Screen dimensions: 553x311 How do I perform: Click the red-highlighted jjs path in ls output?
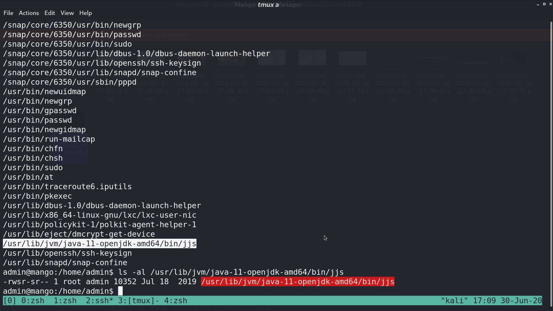pos(298,282)
